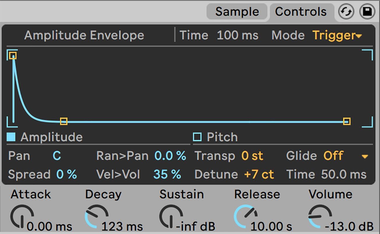The height and width of the screenshot is (234, 380).
Task: Select the attack peak envelope breakpoint
Action: (x=13, y=55)
